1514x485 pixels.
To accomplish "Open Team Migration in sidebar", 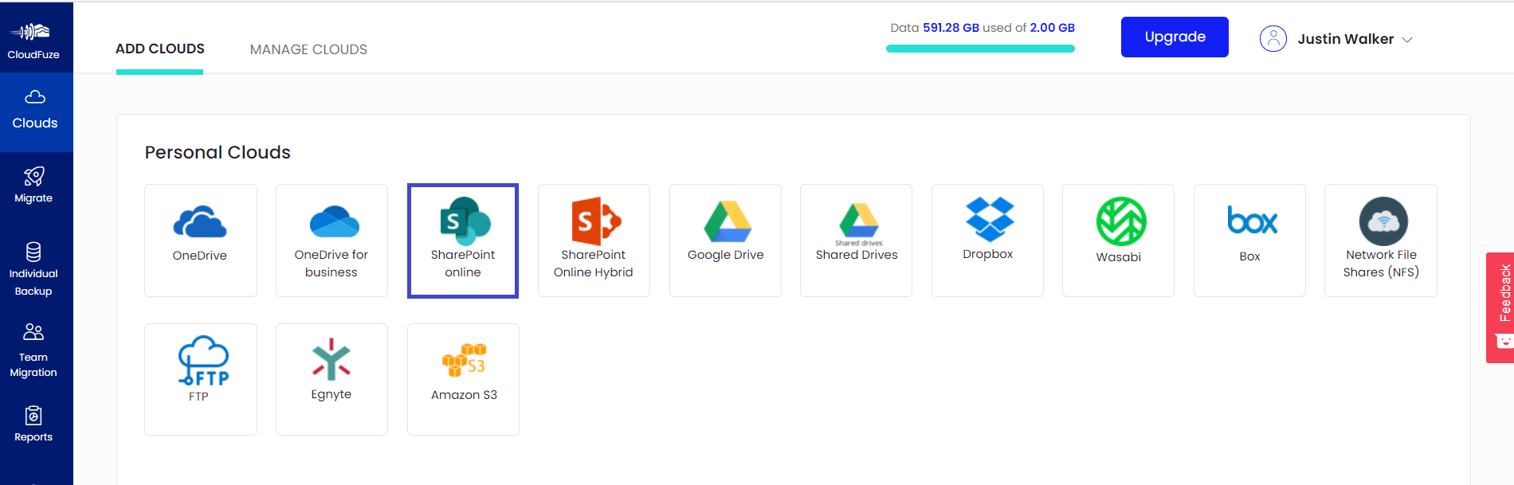I will pos(33,351).
